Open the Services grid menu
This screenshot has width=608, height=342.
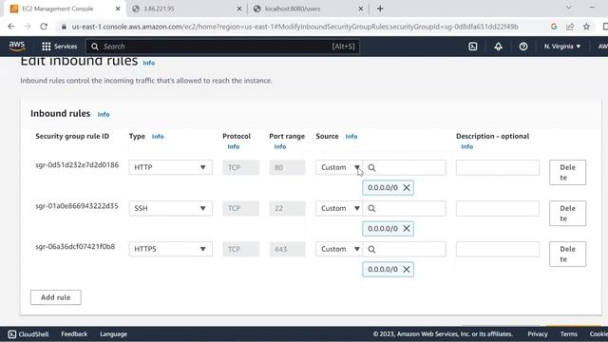[59, 47]
